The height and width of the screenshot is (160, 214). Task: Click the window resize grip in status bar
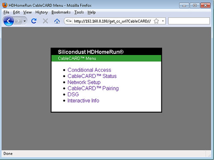(x=209, y=155)
